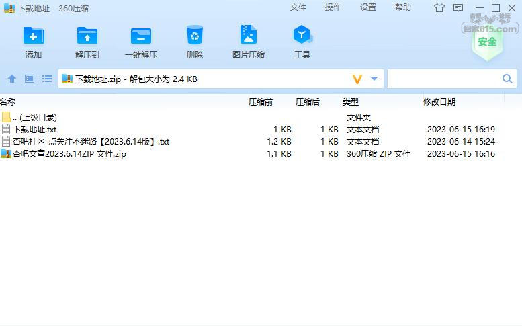Click the 删除 (Delete) trash icon
Screen dimensions: 522x326
click(195, 35)
